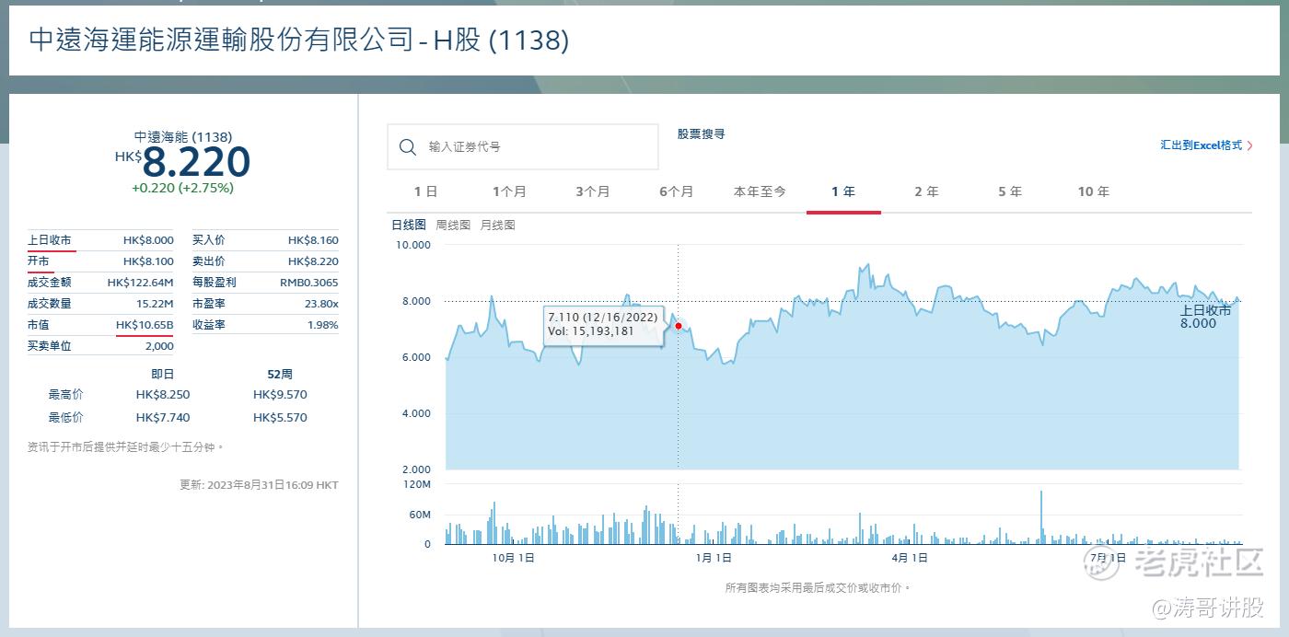Click the +0.220 (+2.75%) change value

tap(182, 188)
